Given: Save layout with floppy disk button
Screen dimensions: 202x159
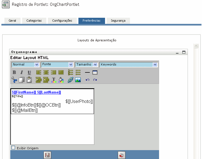Looking at the screenshot, I should pyautogui.click(x=47, y=155).
